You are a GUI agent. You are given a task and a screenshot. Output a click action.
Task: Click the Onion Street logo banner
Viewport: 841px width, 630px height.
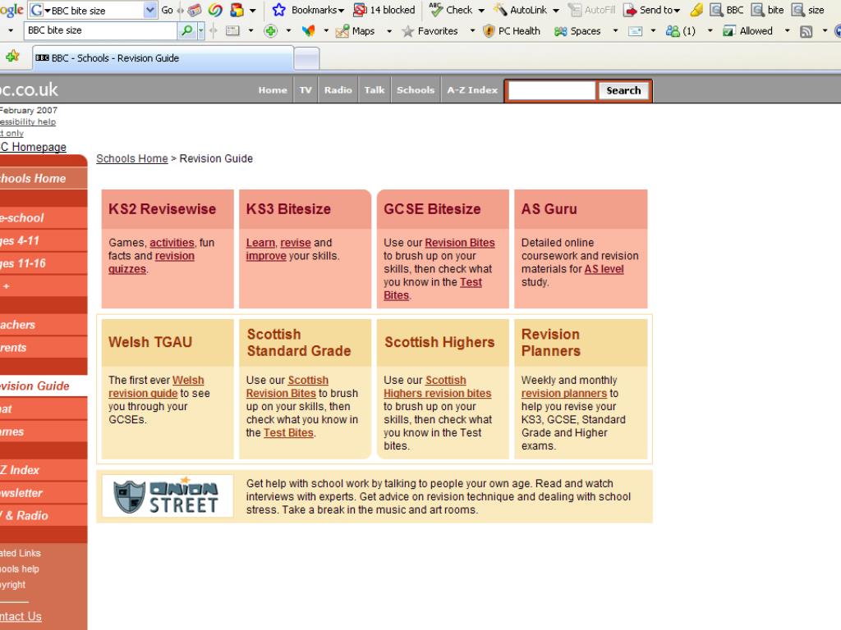point(168,496)
